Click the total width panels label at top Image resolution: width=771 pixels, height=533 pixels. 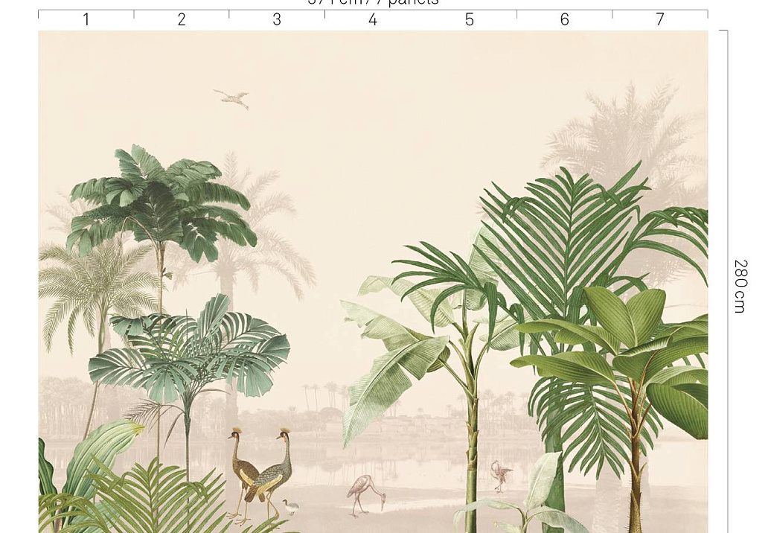point(373,2)
